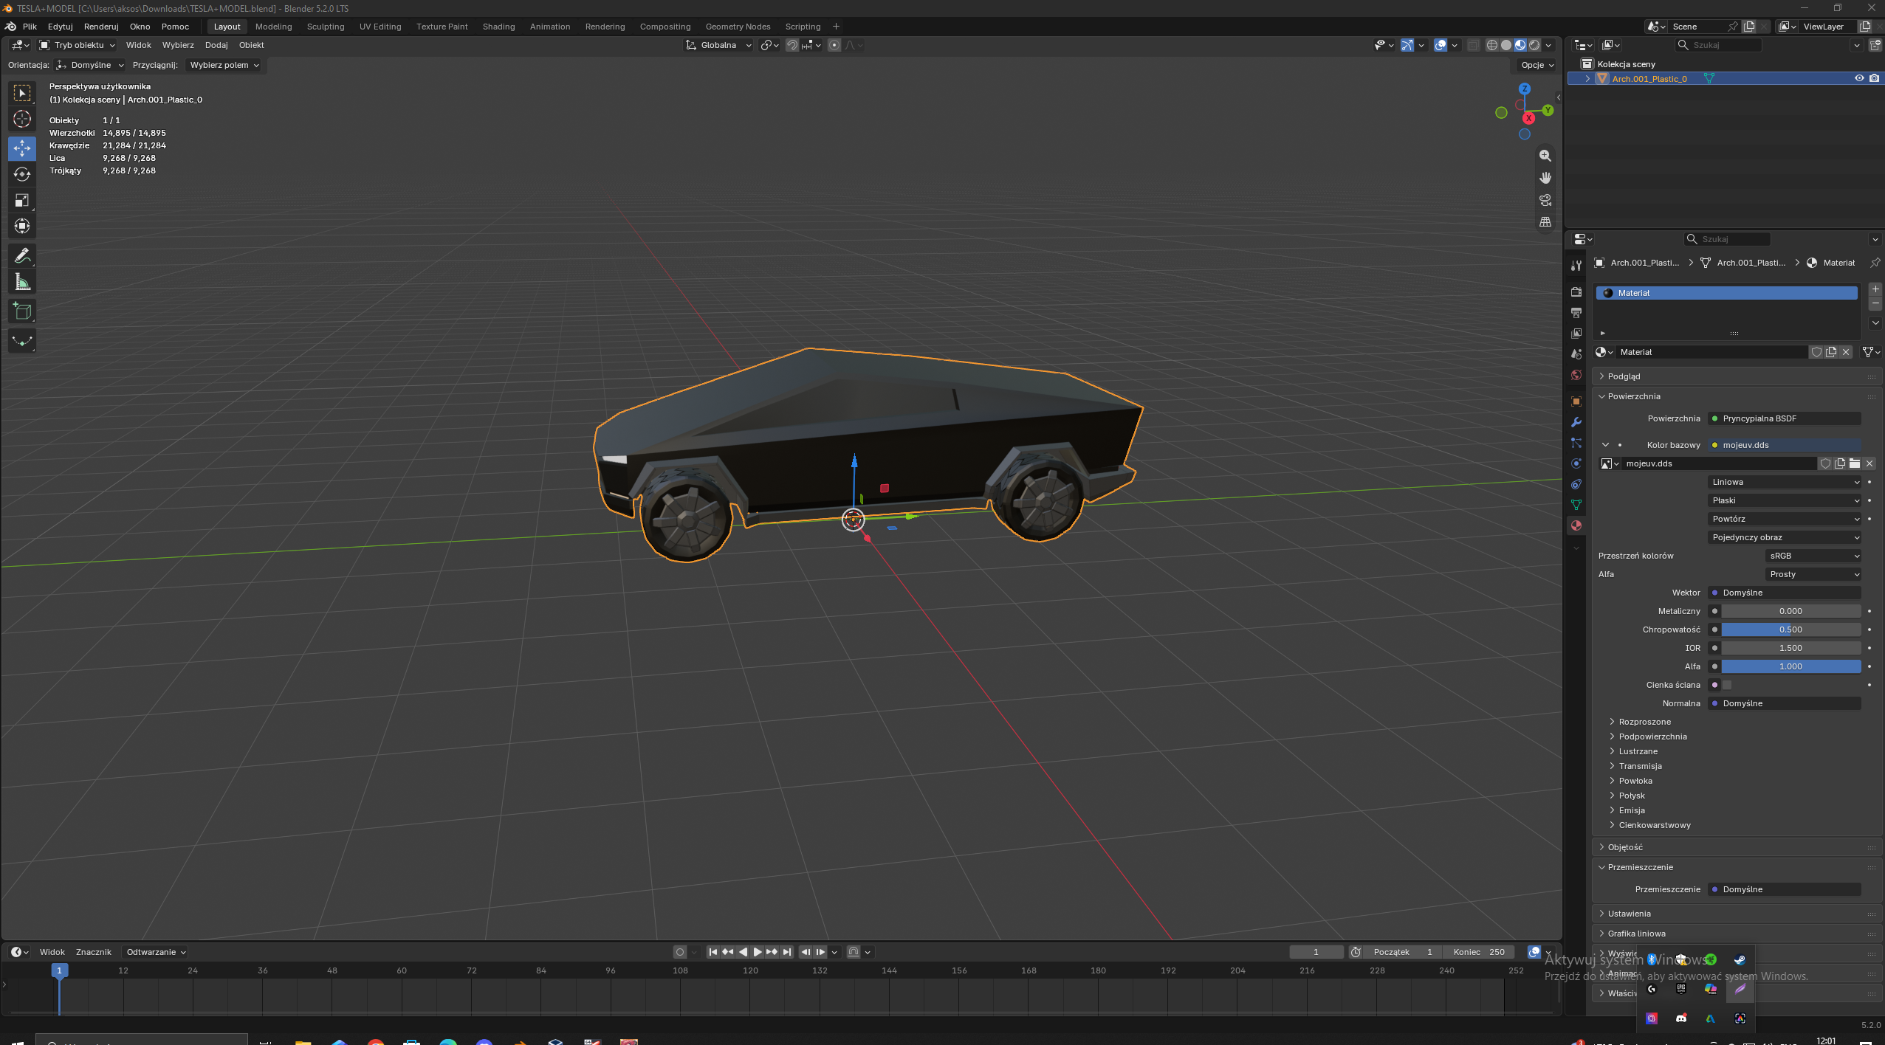The image size is (1885, 1045).
Task: Expand the Podgląd panel
Action: coord(1623,376)
